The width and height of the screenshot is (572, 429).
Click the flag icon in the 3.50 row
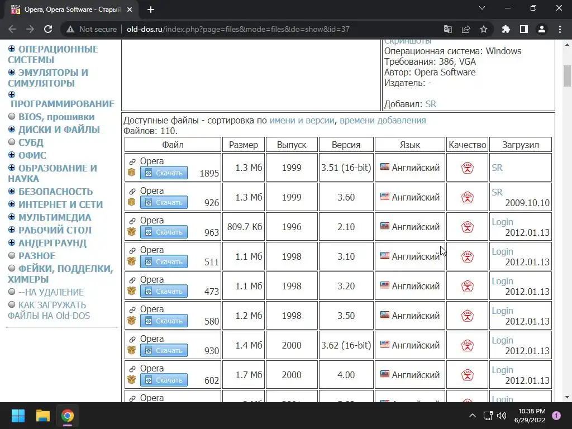pyautogui.click(x=385, y=315)
